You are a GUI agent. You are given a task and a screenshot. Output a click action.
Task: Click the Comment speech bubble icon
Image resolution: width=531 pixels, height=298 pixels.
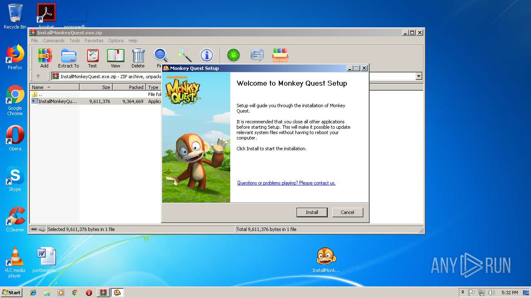[x=257, y=55]
